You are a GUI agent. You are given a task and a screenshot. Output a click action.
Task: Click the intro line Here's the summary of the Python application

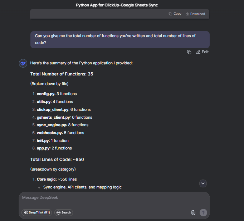coord(81,63)
